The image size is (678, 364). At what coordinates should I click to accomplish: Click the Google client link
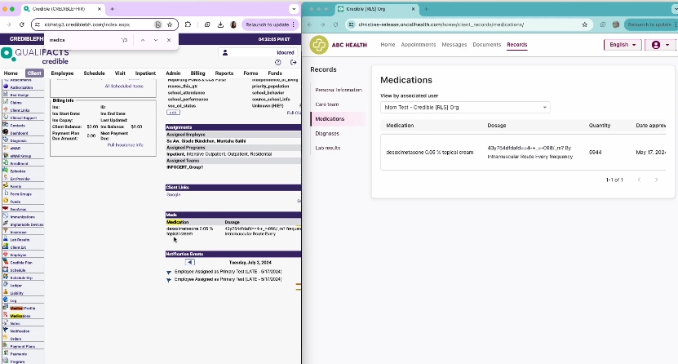(174, 194)
